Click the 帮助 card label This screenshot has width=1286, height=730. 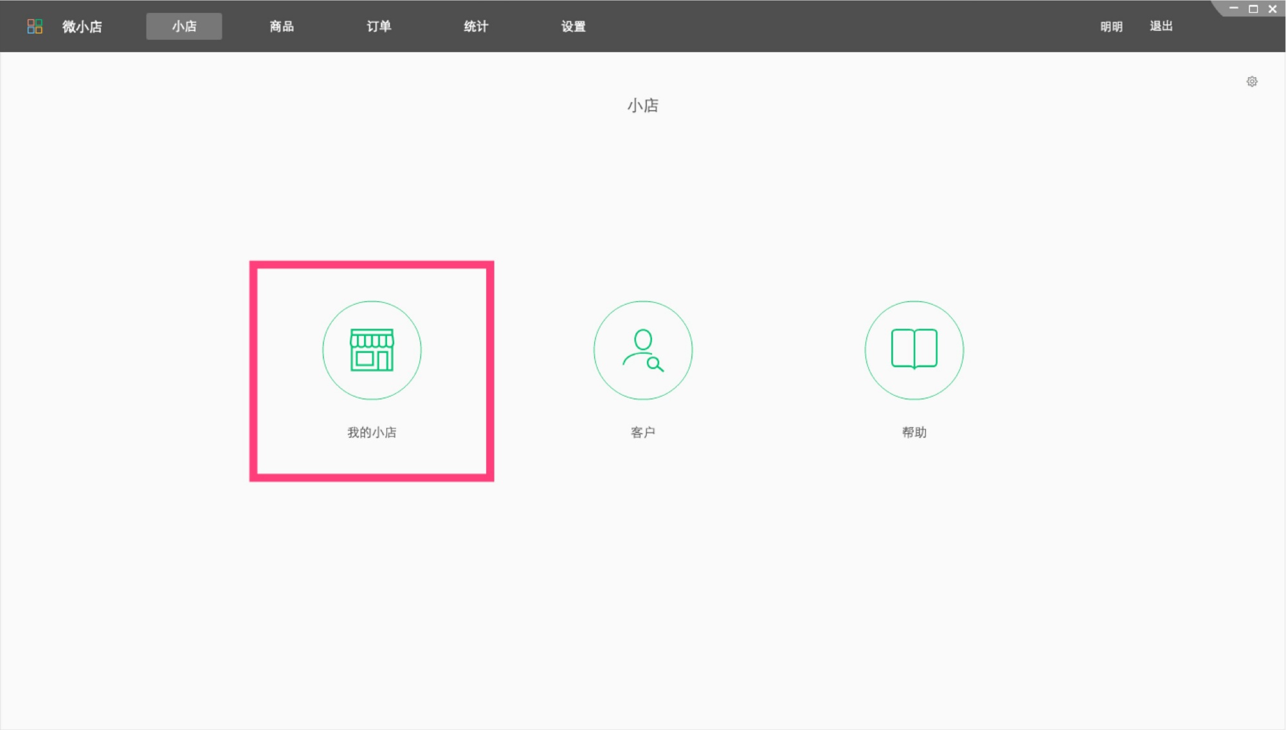[x=914, y=432]
